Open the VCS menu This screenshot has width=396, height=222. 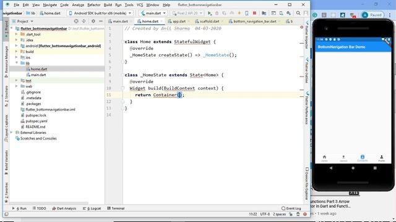[x=140, y=5]
